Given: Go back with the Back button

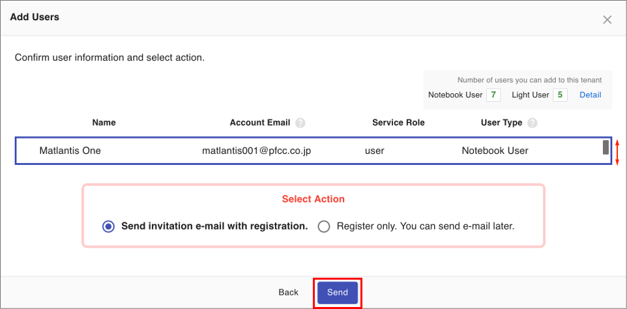Looking at the screenshot, I should [x=288, y=292].
